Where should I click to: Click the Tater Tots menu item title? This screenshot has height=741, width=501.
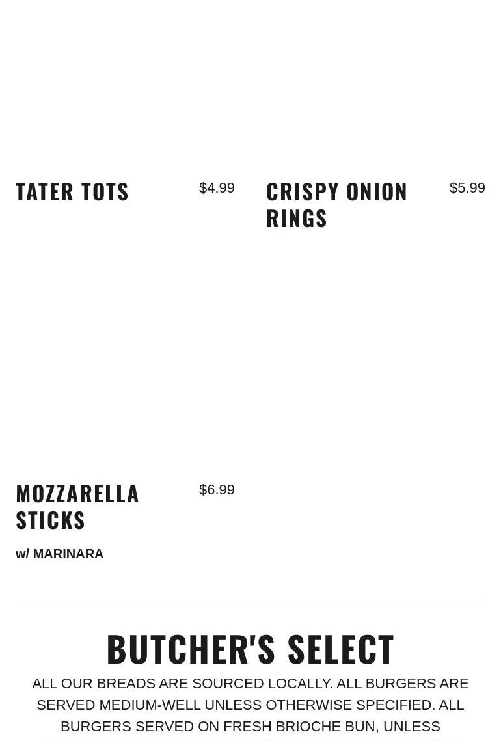click(72, 191)
